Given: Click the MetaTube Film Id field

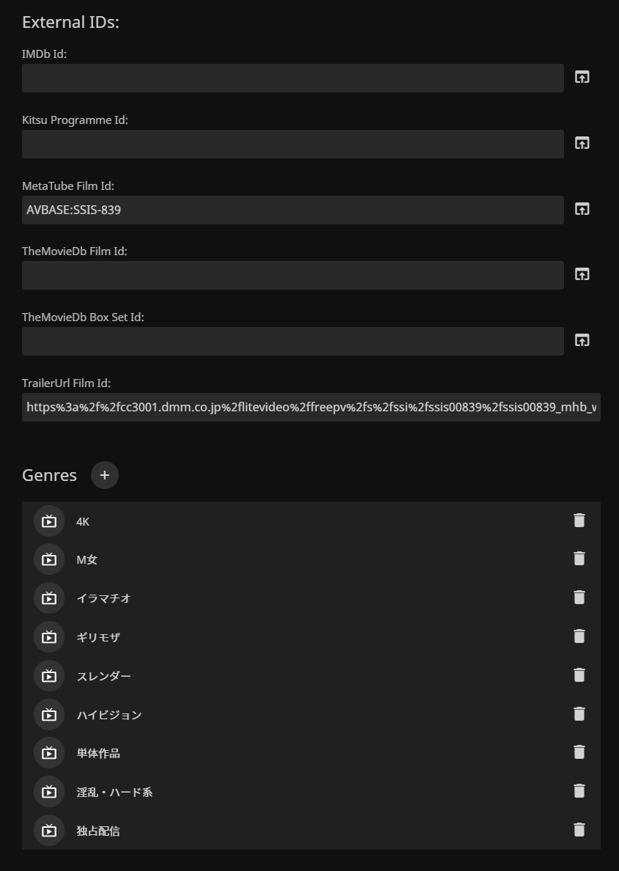Looking at the screenshot, I should click(x=293, y=210).
